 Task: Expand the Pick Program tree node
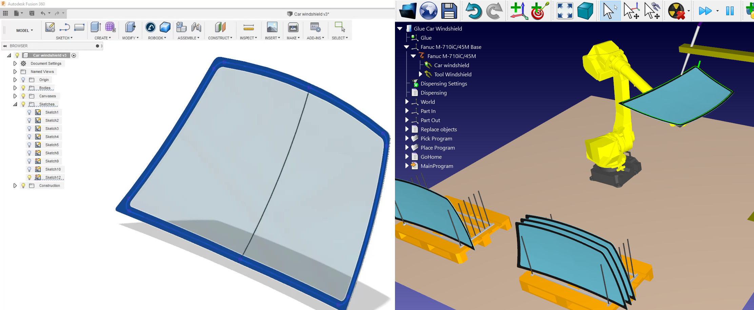click(x=407, y=138)
